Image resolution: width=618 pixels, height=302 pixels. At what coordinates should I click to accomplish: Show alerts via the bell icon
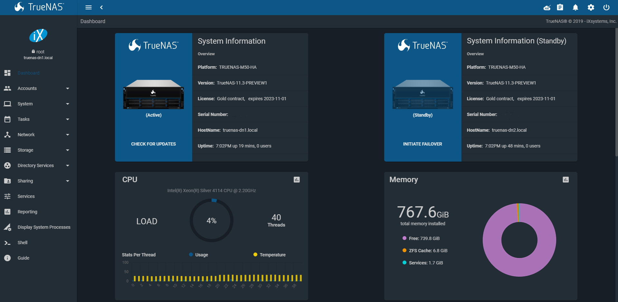tap(575, 7)
